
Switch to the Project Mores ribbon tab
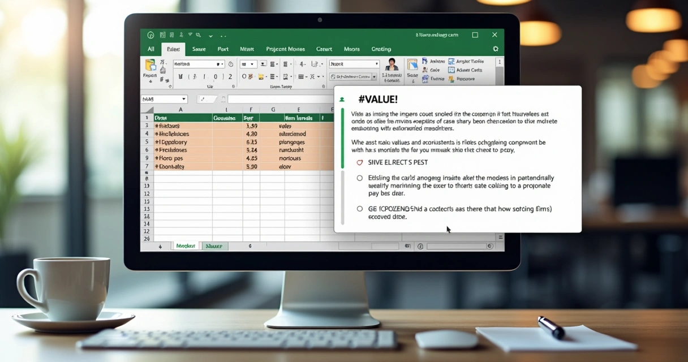(285, 49)
